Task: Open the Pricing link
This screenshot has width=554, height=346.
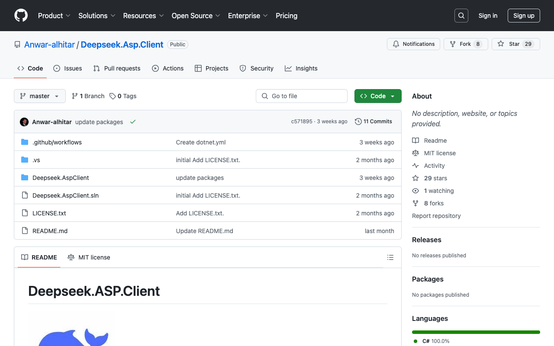Action: pos(287,16)
